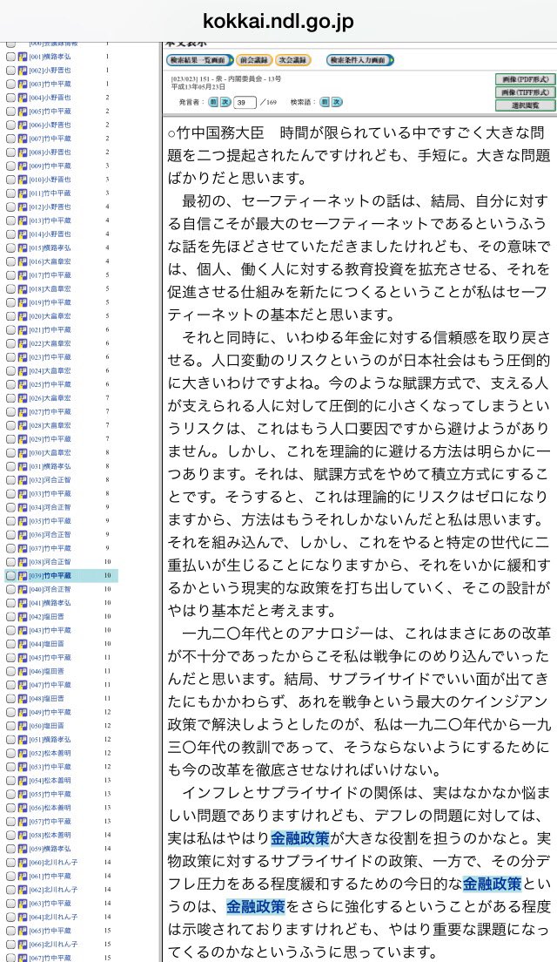Click the document icon beside [040]河合正智
Screen dimensions: 557x962
click(x=23, y=589)
